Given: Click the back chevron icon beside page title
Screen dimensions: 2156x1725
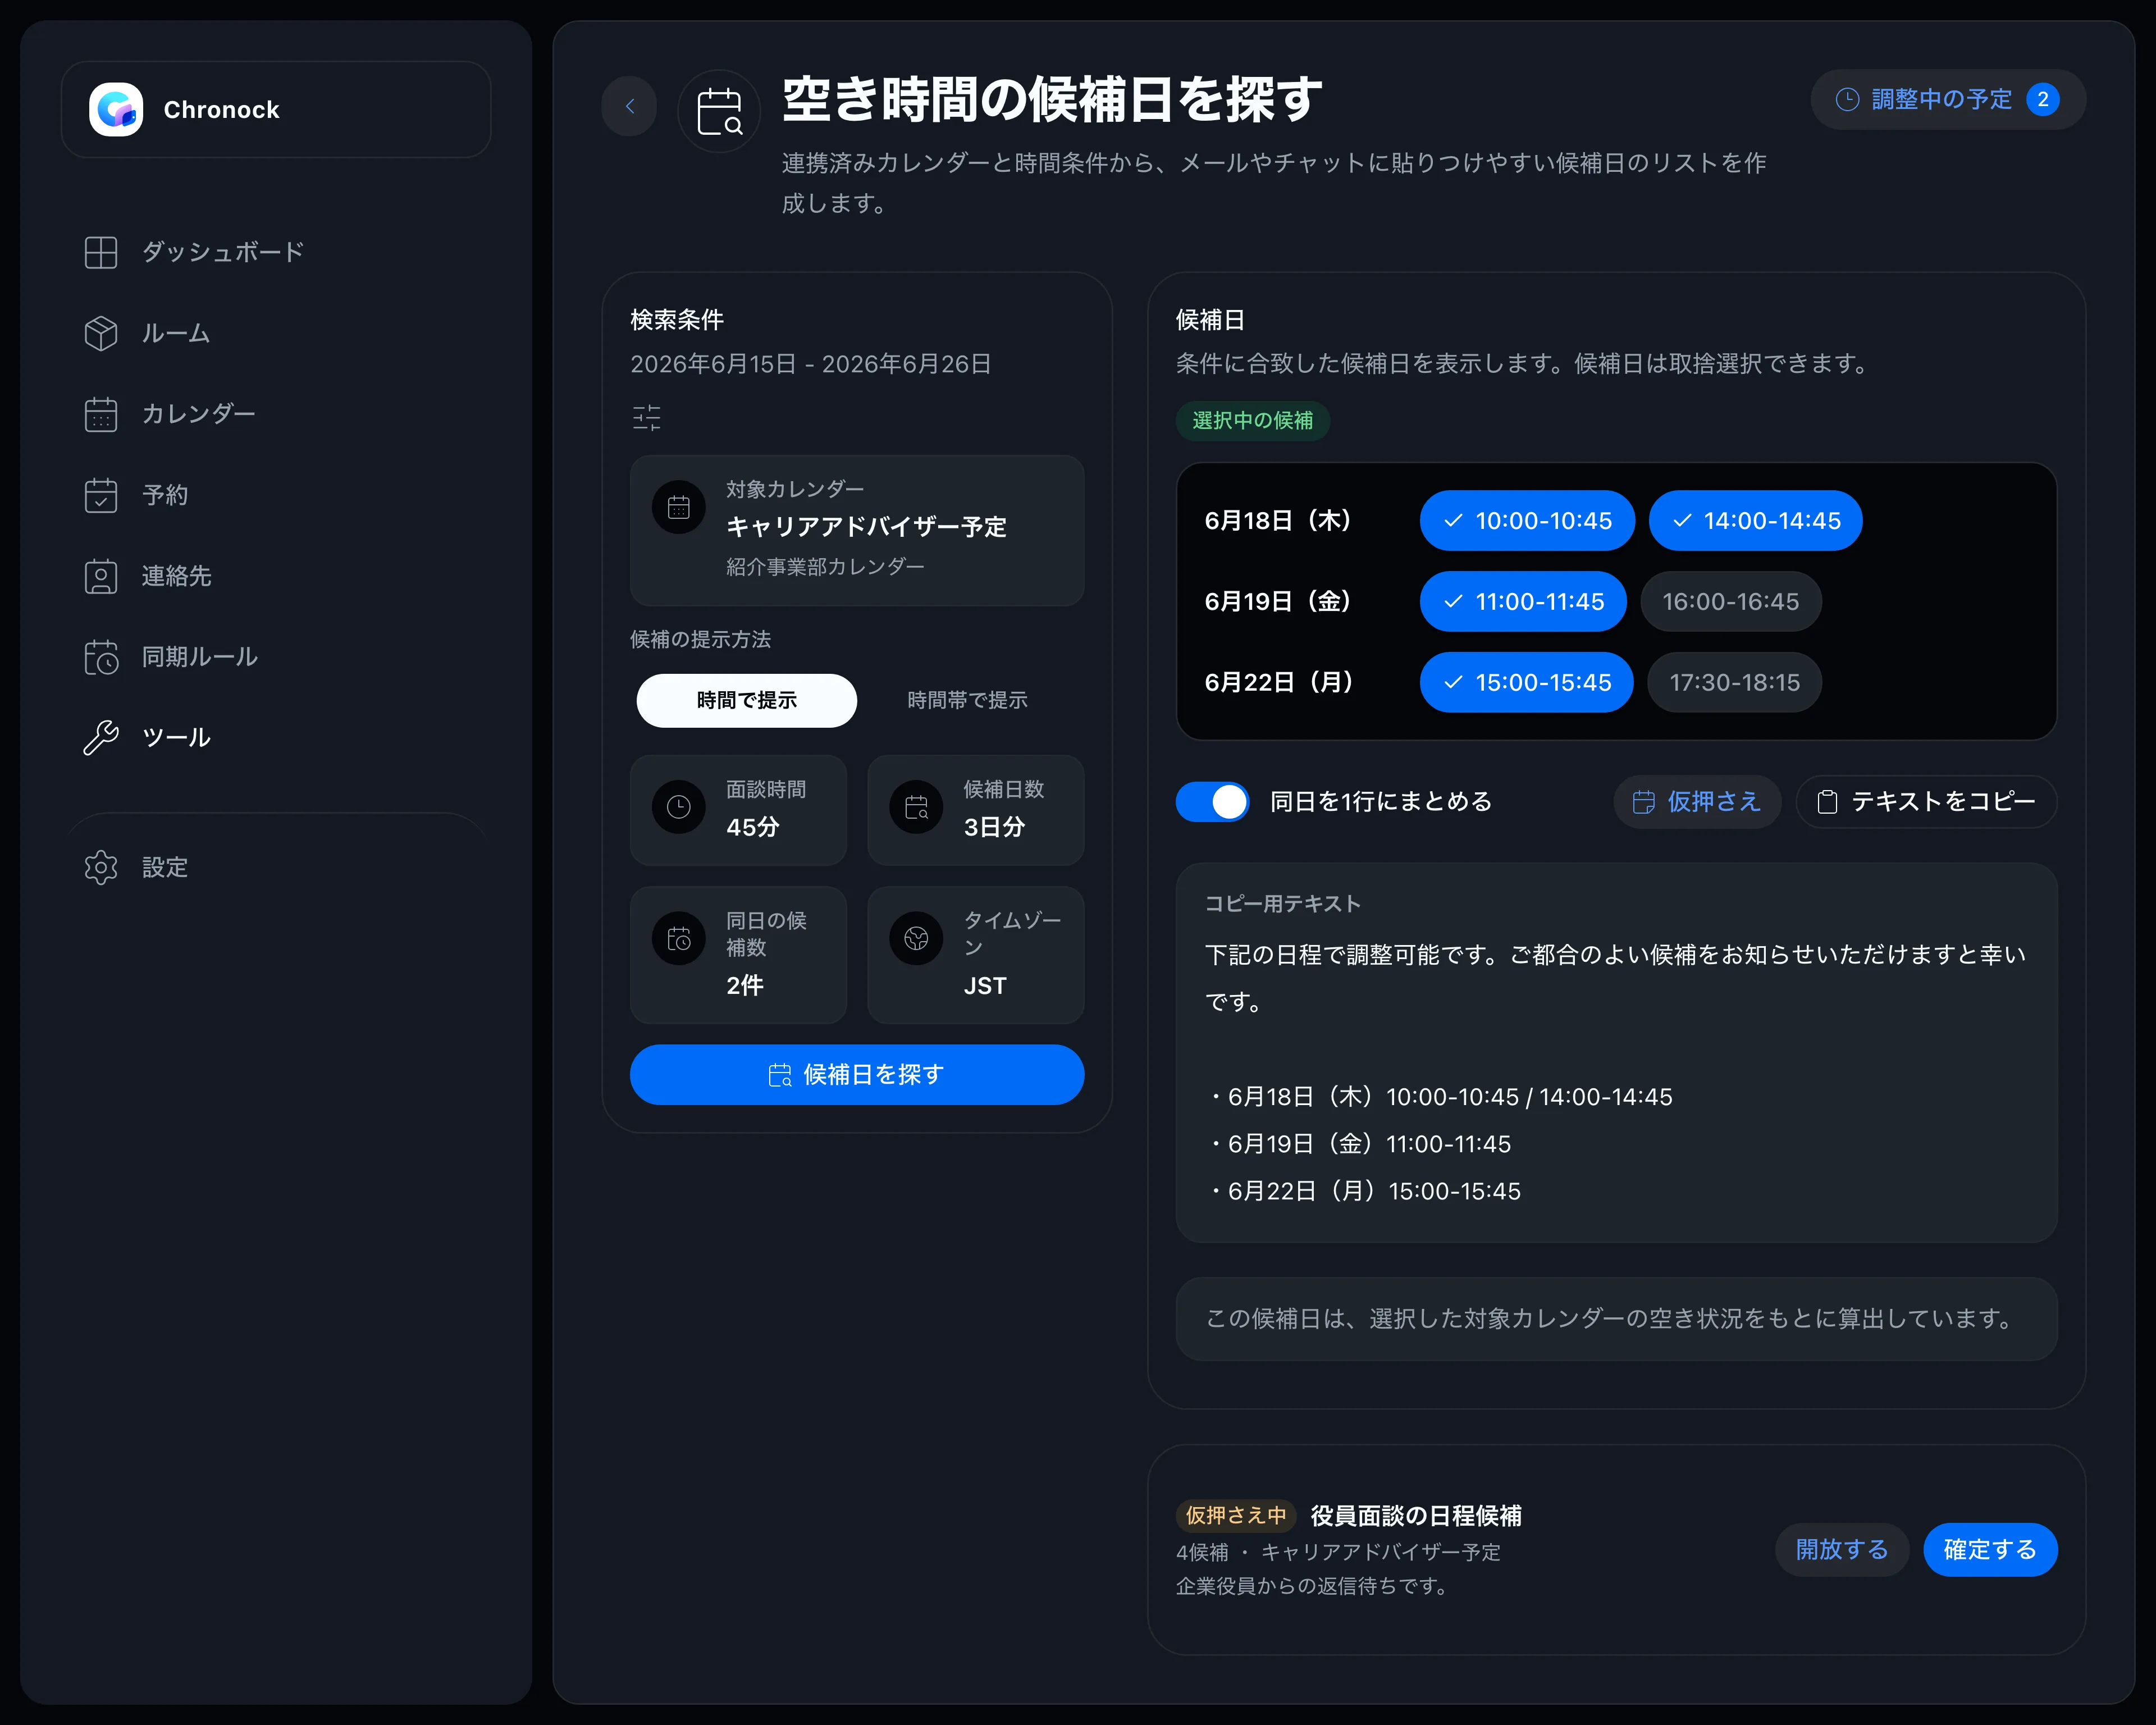Looking at the screenshot, I should pyautogui.click(x=629, y=105).
